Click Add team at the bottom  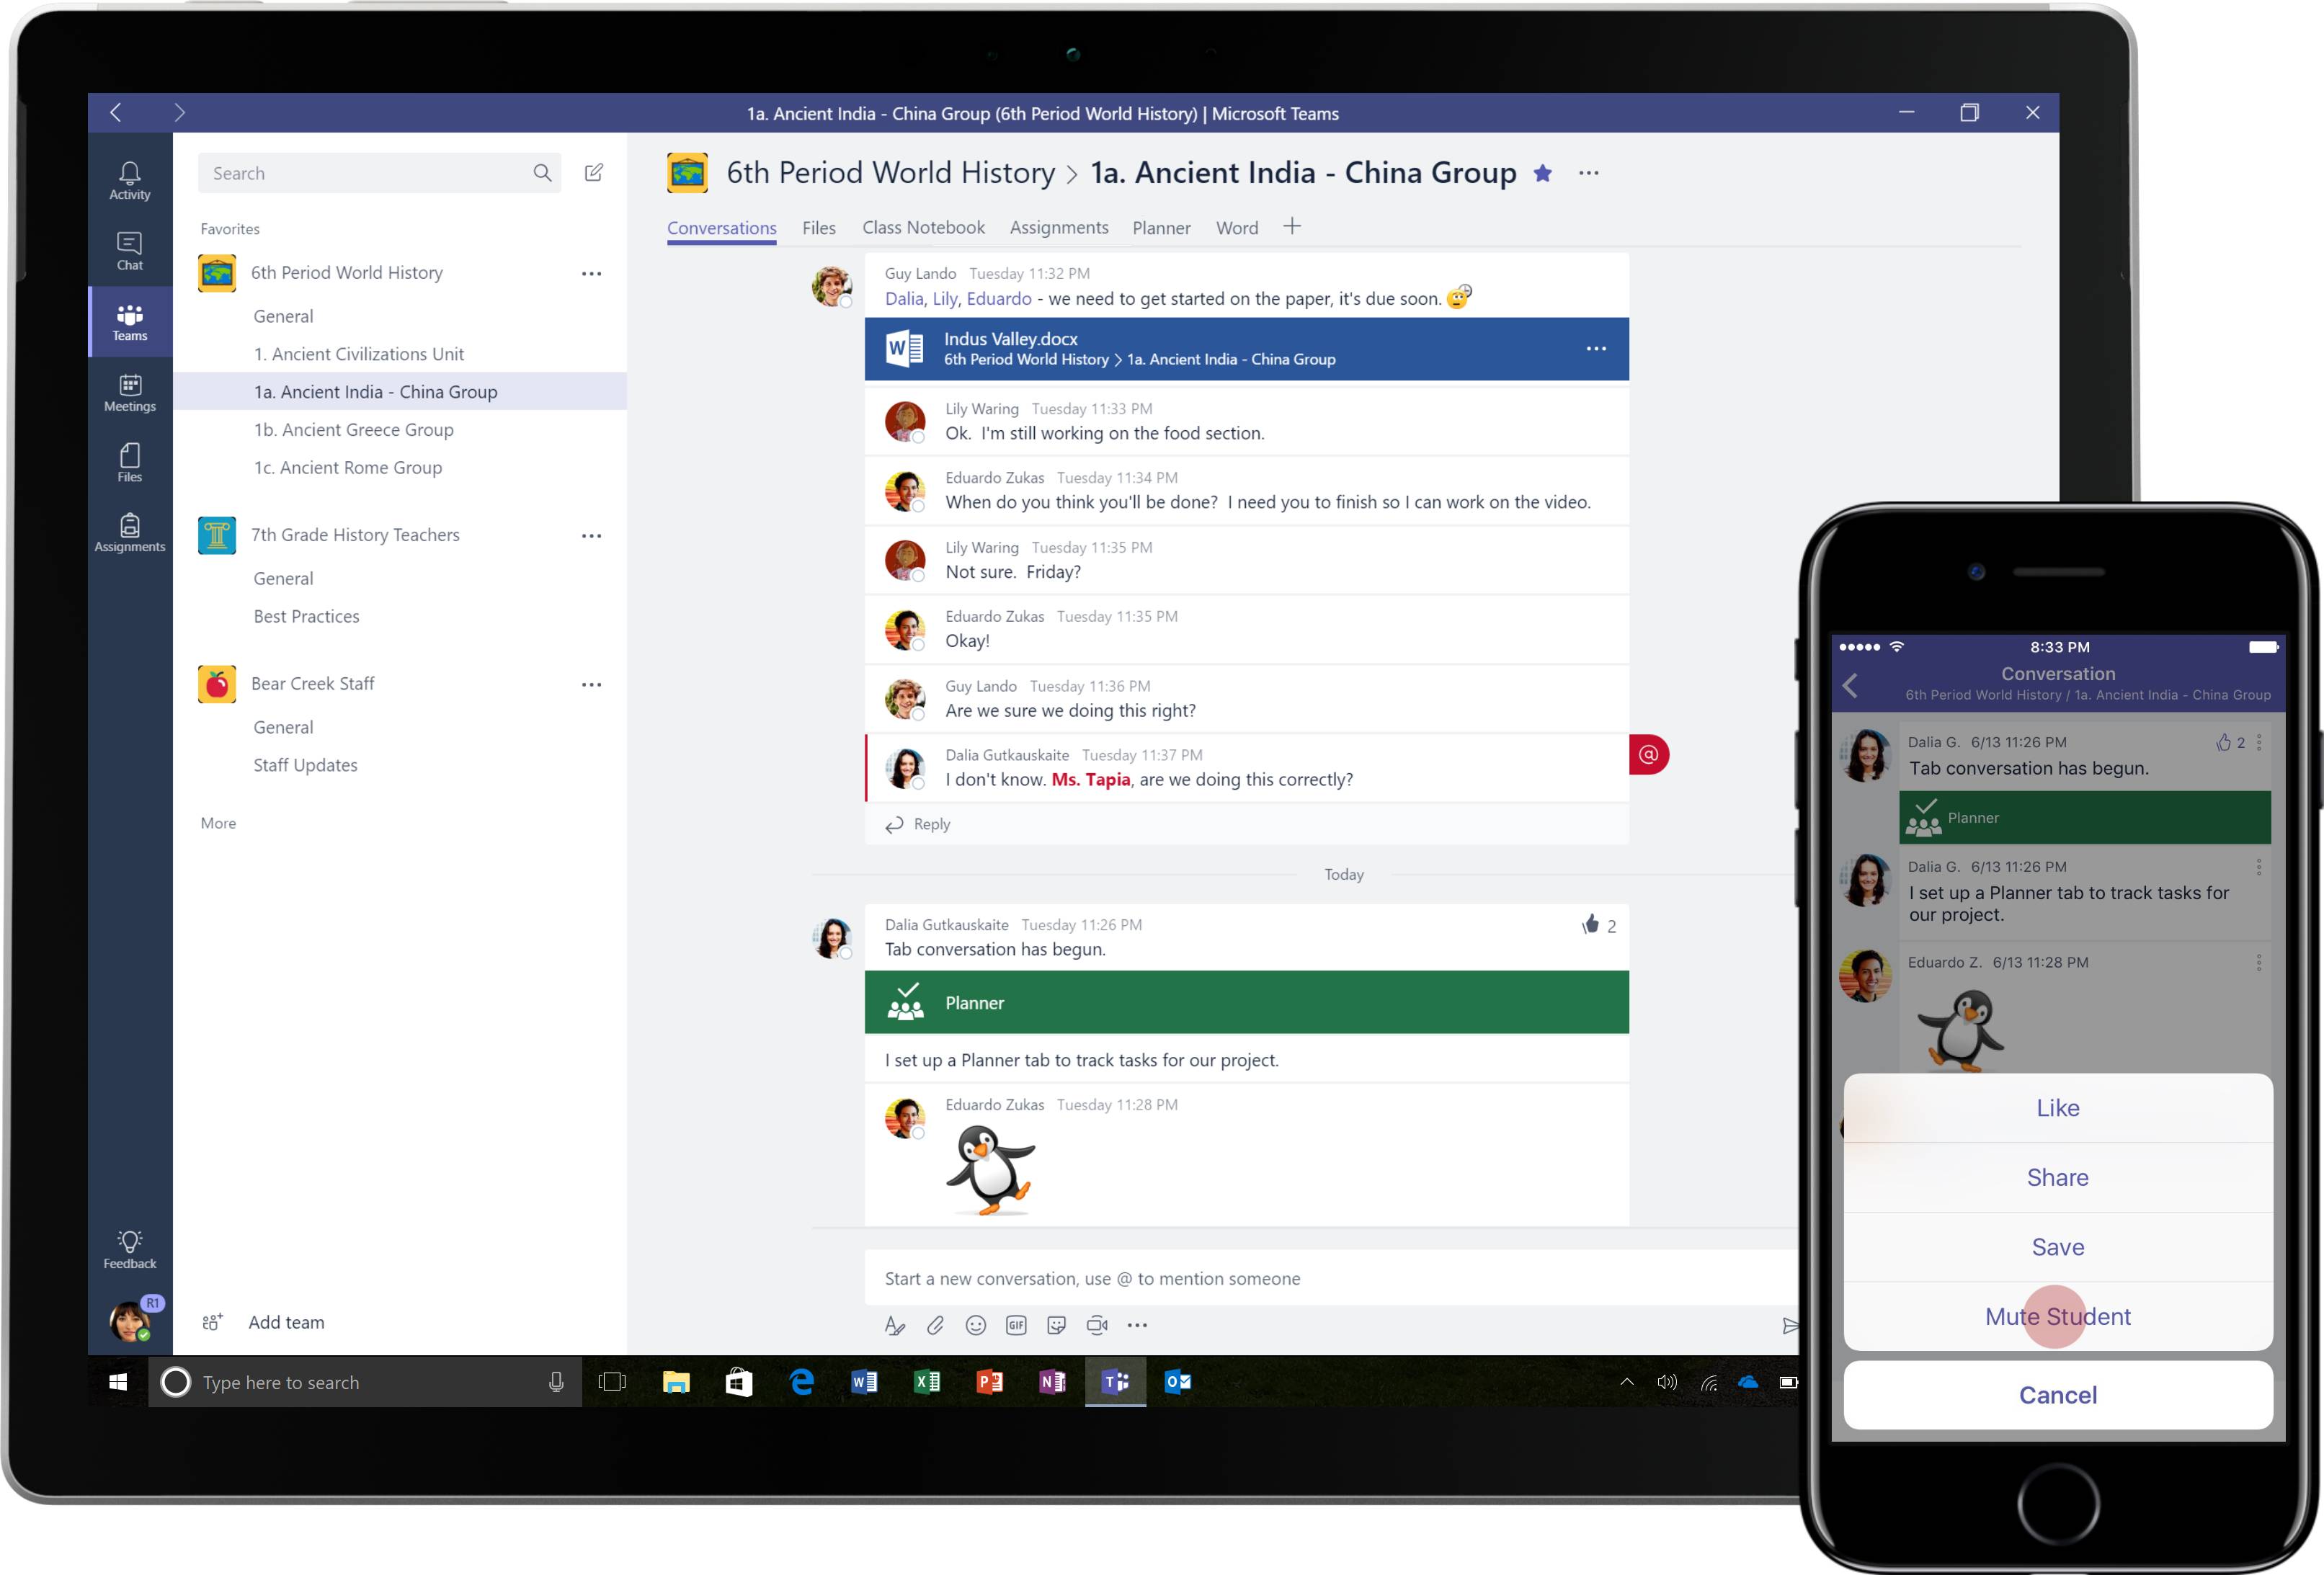coord(285,1322)
